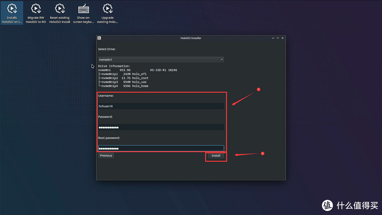Minimize the HoloISO Installer window
Screen dimensions: 382x215
point(273,38)
